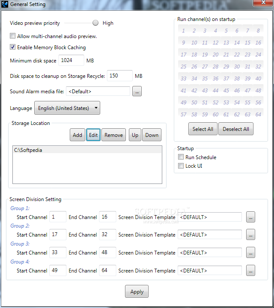The height and width of the screenshot is (308, 274).
Task: Toggle startup channel 17
Action: pyautogui.click(x=183, y=54)
